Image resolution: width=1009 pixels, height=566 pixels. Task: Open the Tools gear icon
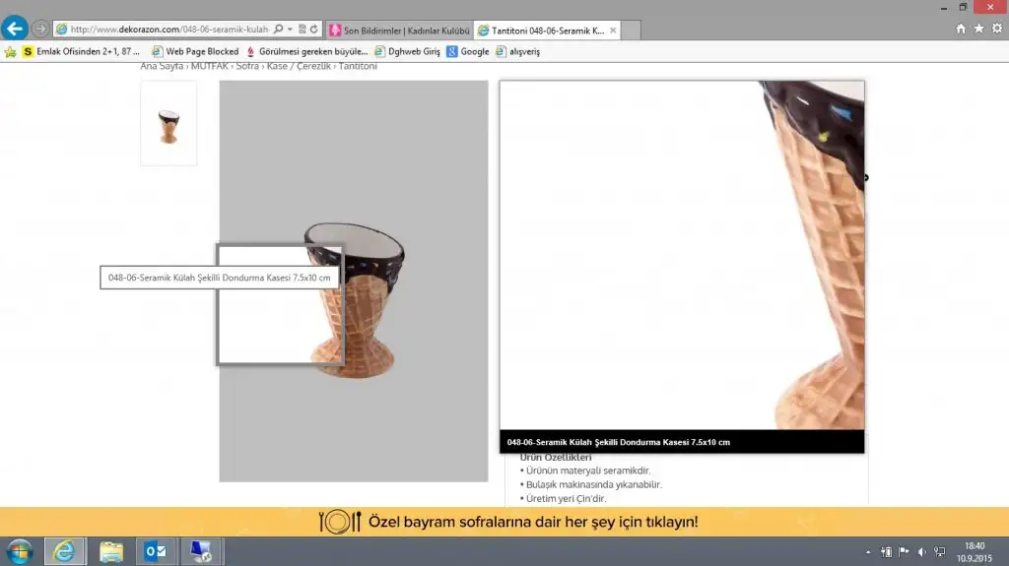[x=996, y=29]
